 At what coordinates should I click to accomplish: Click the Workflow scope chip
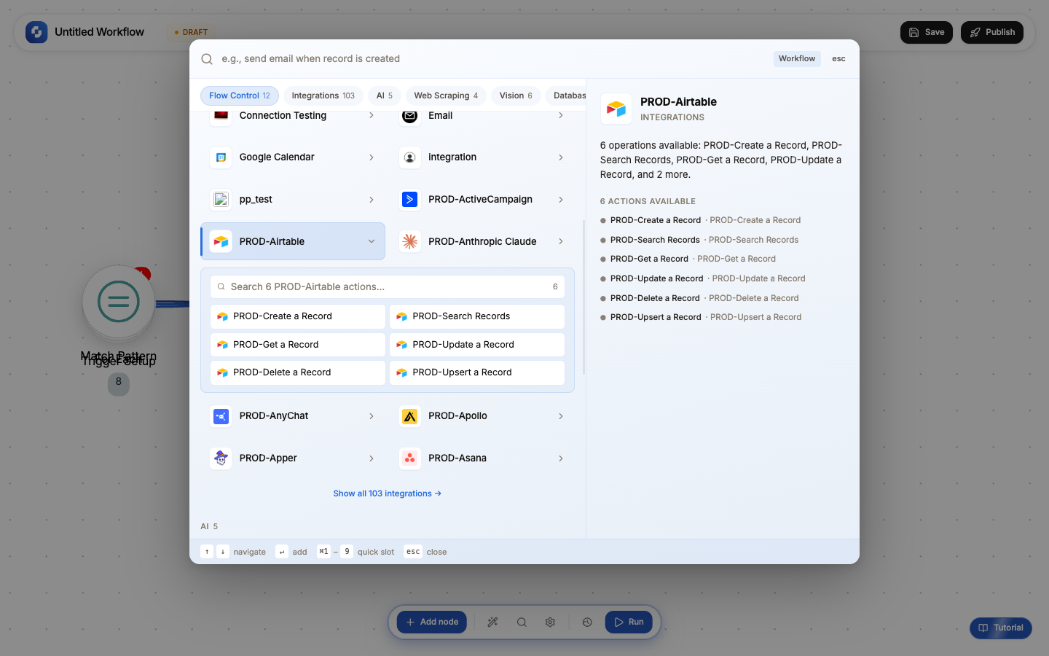[x=797, y=59]
